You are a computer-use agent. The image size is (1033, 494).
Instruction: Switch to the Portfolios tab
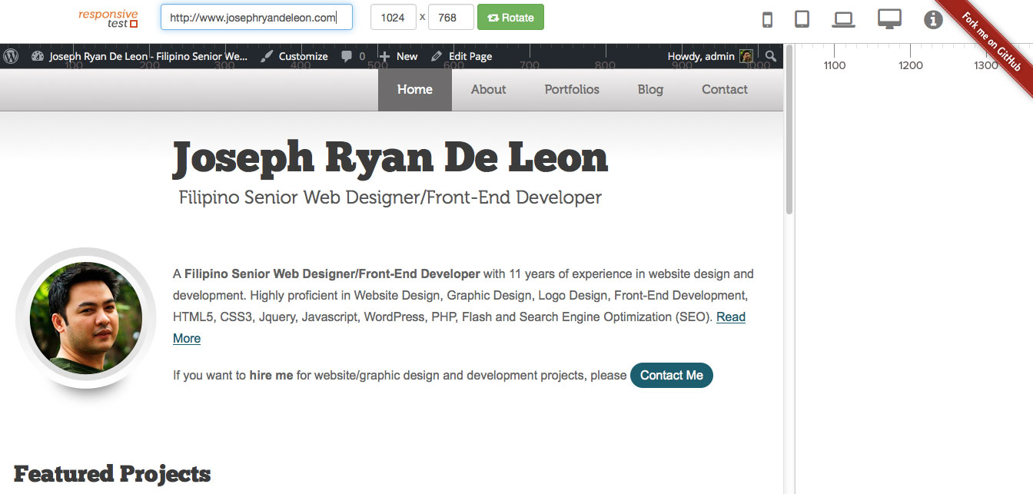point(572,89)
